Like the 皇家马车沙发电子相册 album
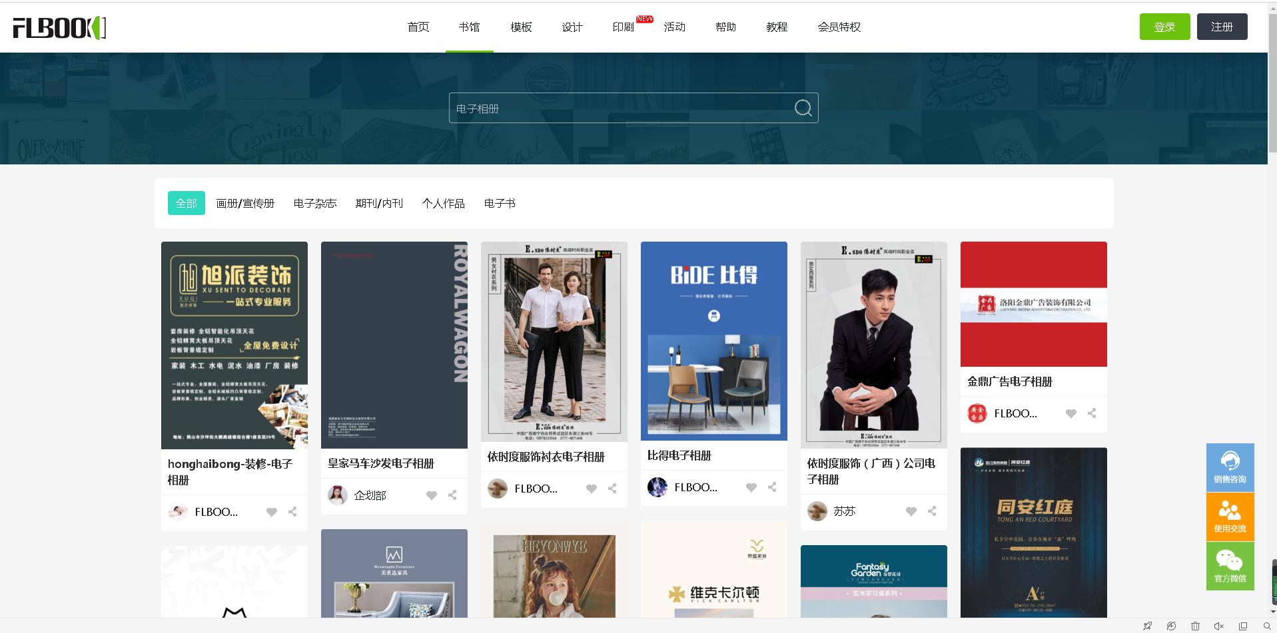The width and height of the screenshot is (1277, 633). pyautogui.click(x=431, y=495)
